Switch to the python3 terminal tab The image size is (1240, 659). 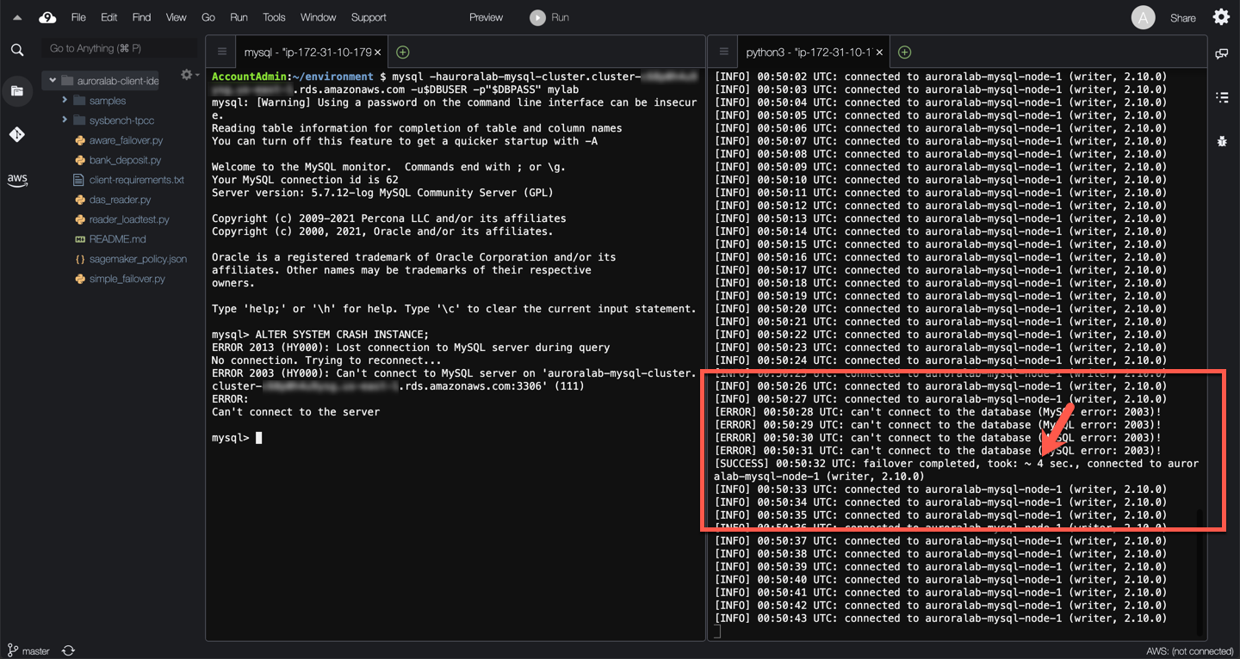tap(808, 52)
